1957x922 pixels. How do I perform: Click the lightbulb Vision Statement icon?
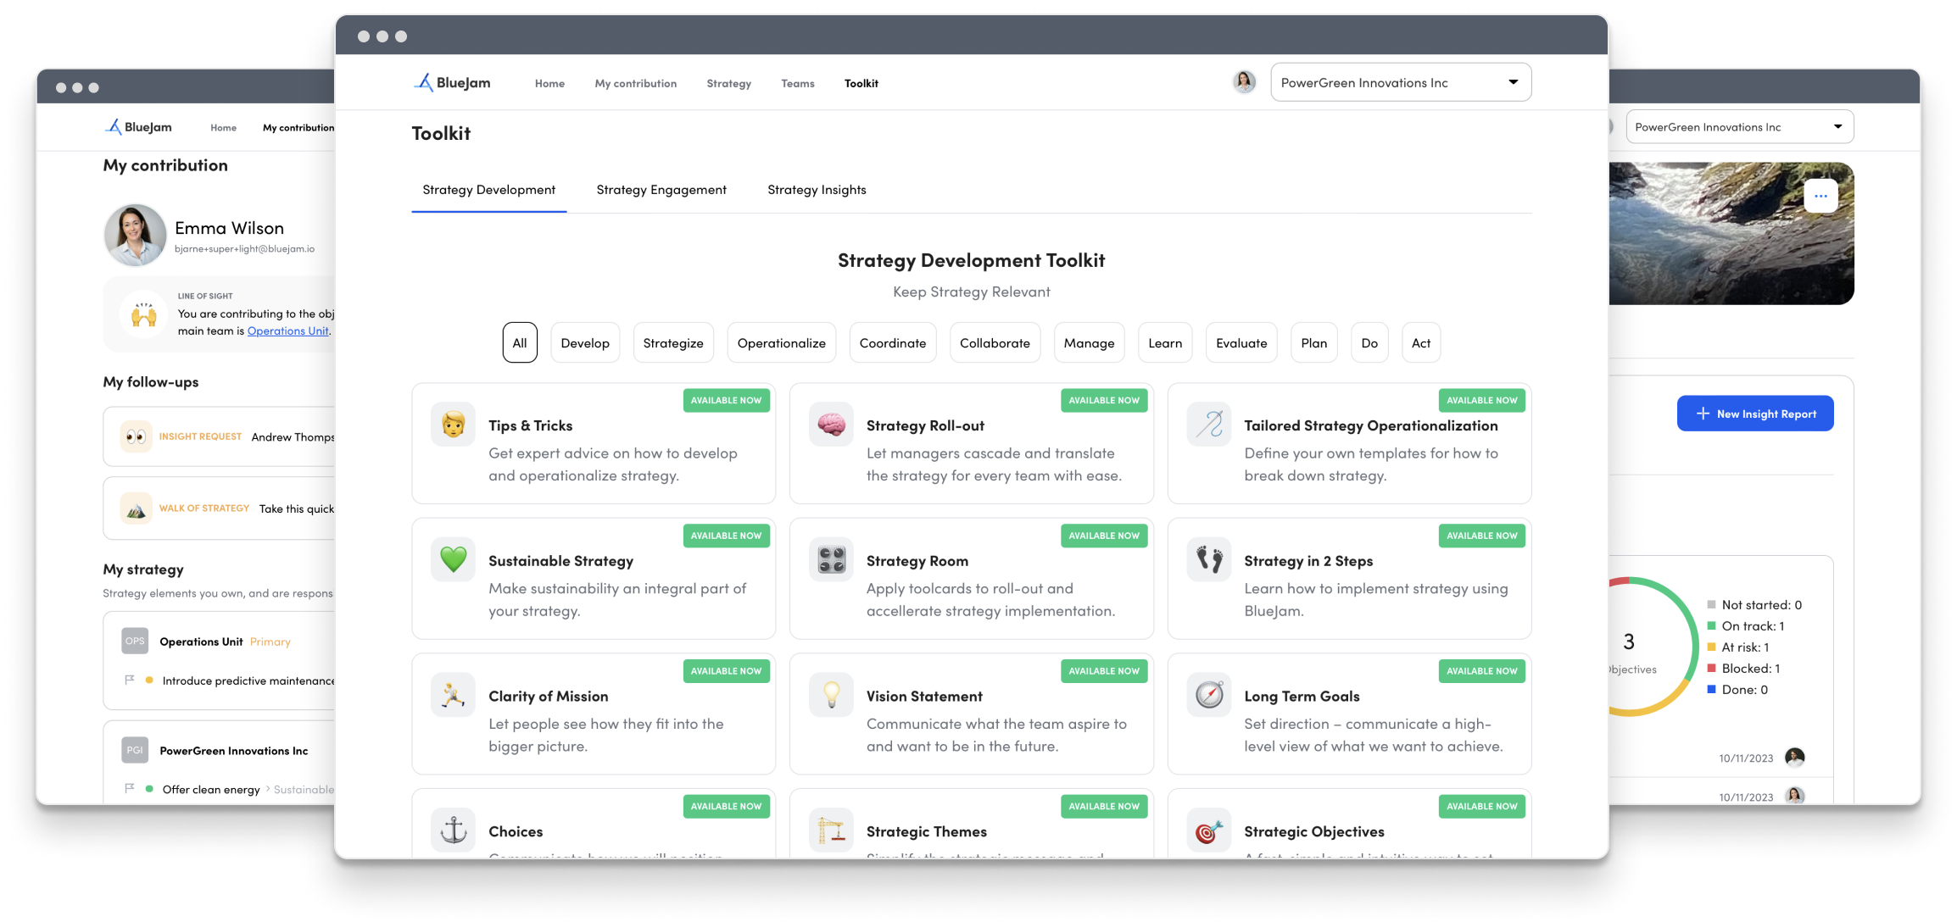click(831, 695)
